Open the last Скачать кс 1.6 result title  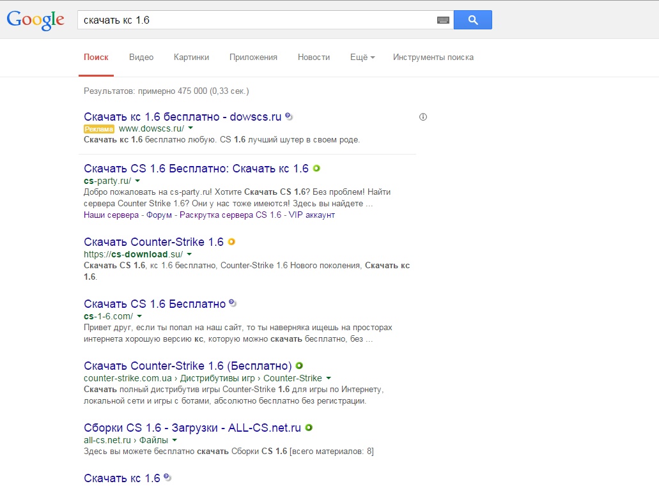pos(122,478)
